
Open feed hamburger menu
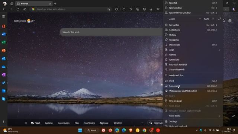[26, 123]
